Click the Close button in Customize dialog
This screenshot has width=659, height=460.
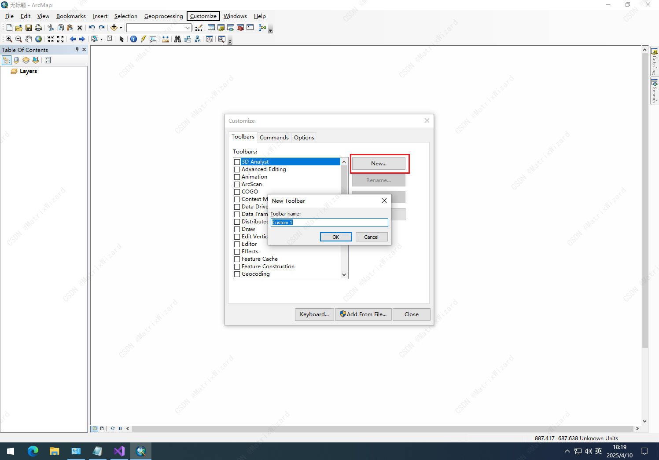(x=411, y=314)
